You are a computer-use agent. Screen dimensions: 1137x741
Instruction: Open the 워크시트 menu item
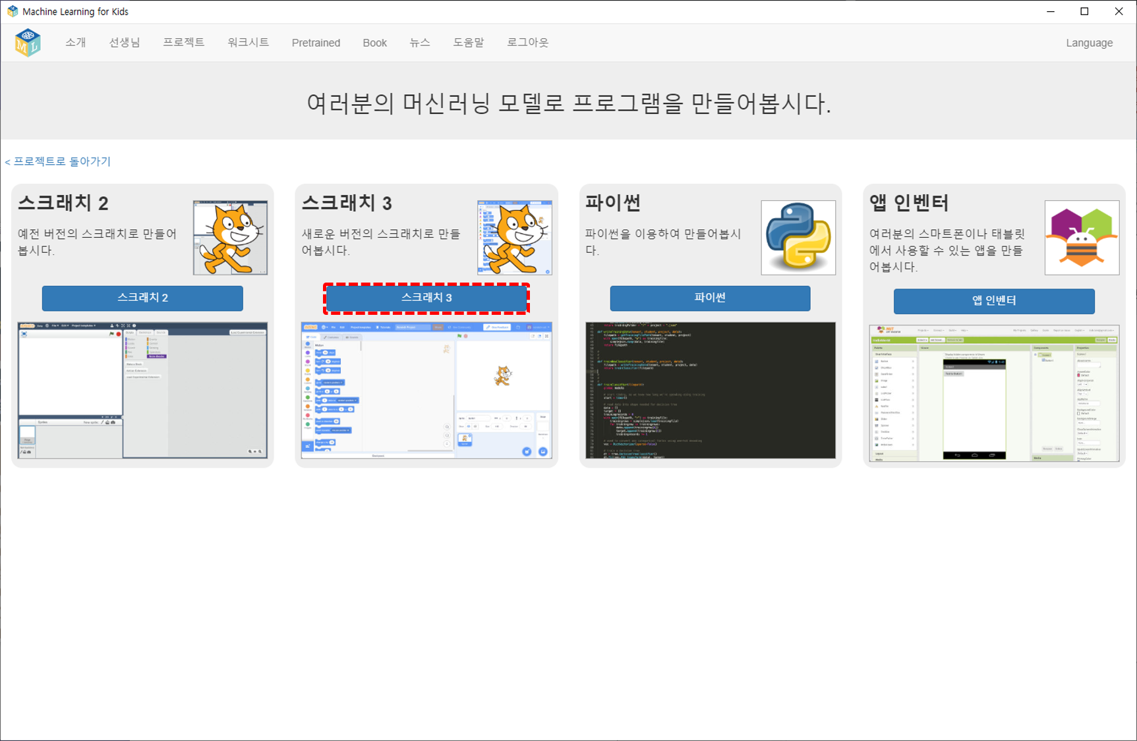tap(248, 43)
